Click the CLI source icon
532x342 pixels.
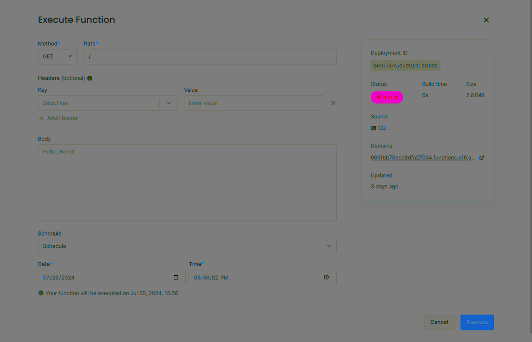[373, 128]
